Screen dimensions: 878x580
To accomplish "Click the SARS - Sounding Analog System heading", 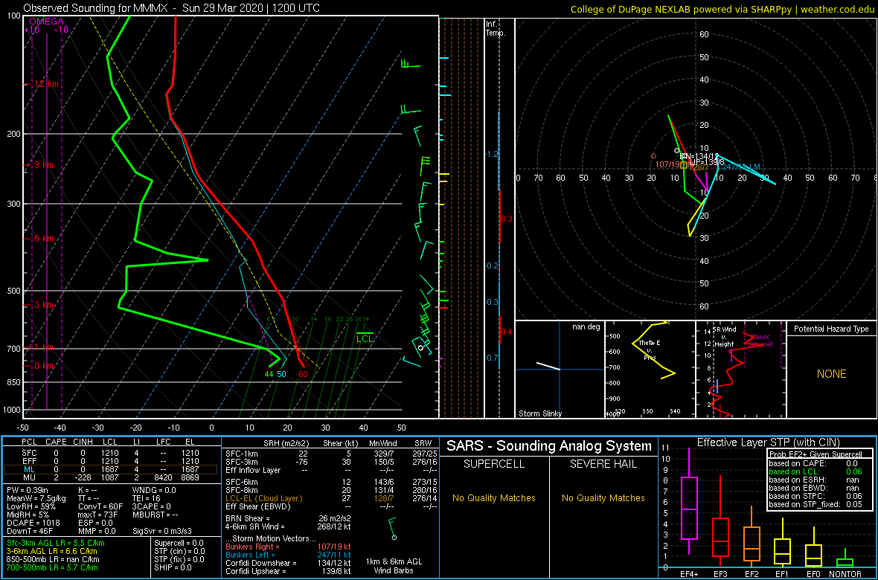I will click(549, 446).
